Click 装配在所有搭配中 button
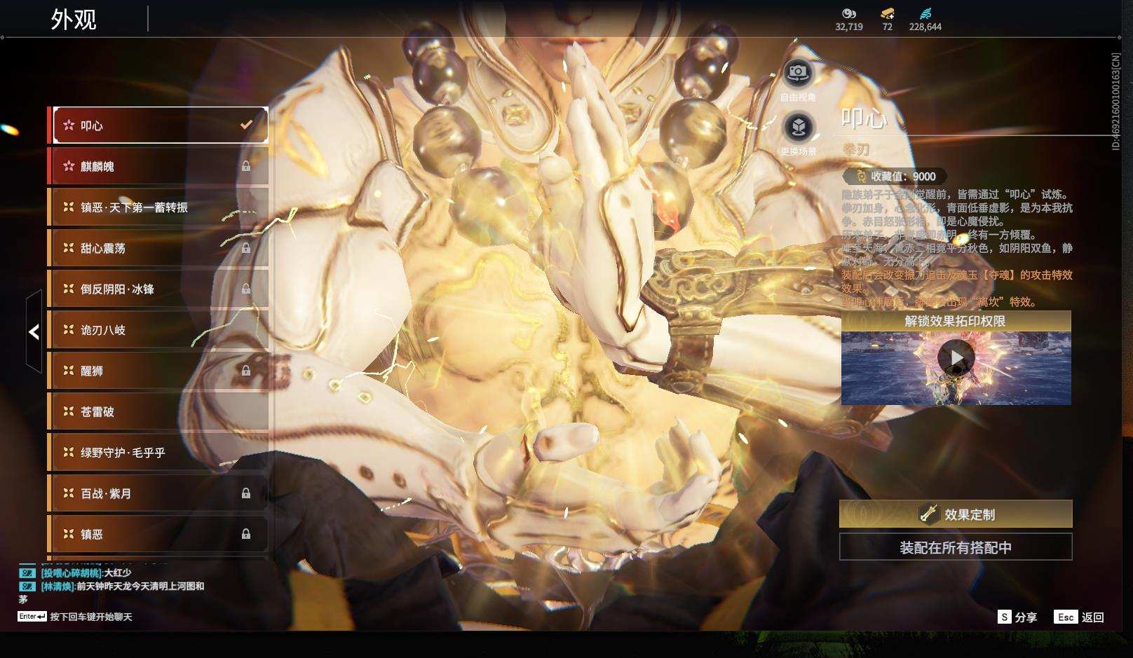Screen dimensions: 1133x658 [956, 547]
